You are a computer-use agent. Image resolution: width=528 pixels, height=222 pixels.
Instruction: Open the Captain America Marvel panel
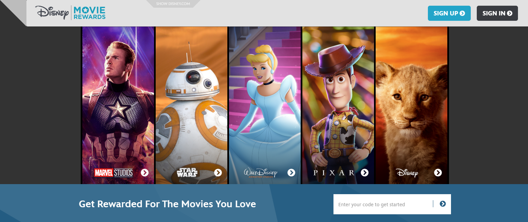coord(118,105)
